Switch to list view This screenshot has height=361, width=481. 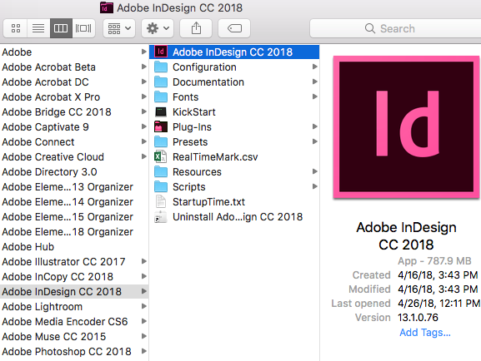tap(38, 28)
